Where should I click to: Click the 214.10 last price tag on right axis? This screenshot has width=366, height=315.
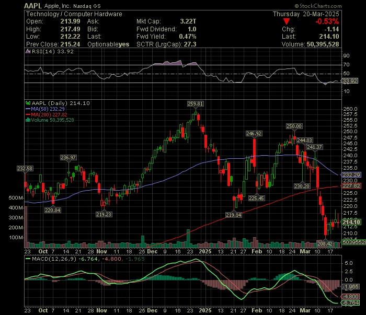[x=351, y=222]
